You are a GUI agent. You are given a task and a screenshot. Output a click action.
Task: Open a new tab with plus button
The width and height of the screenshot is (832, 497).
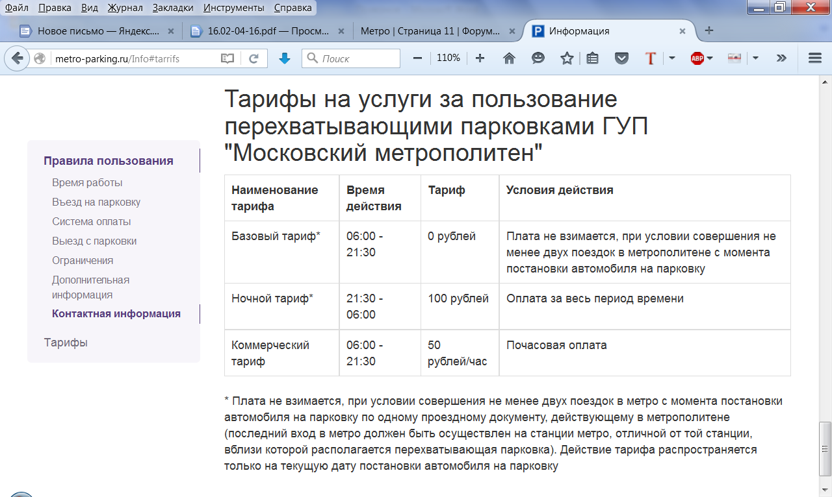pyautogui.click(x=708, y=30)
